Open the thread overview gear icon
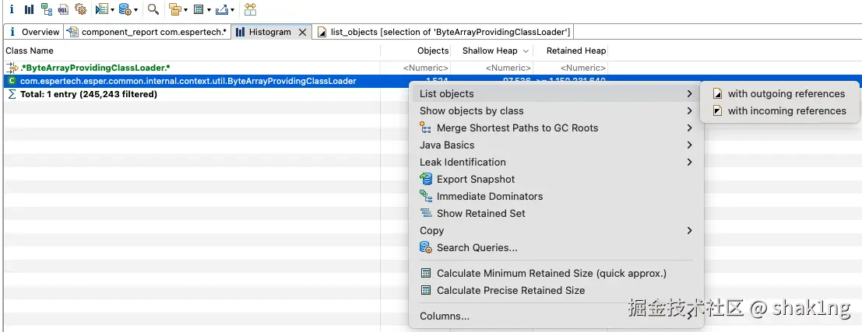This screenshot has width=862, height=332. [x=80, y=9]
